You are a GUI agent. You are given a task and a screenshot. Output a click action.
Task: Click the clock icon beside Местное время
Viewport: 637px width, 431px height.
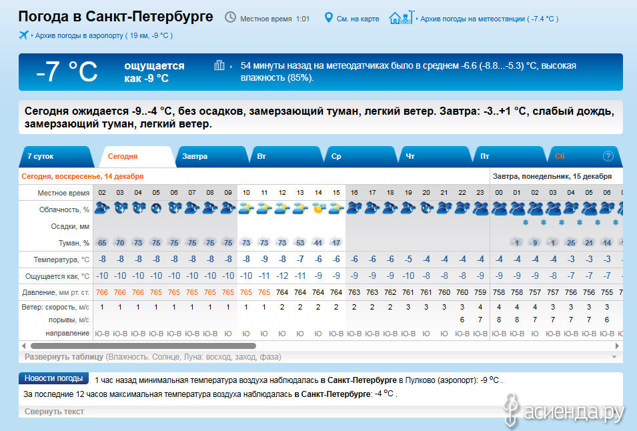point(230,17)
